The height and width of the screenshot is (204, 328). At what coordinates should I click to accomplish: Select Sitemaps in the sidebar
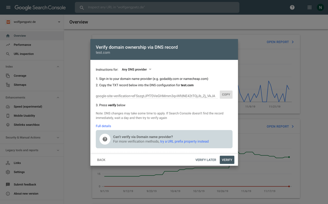point(32,85)
